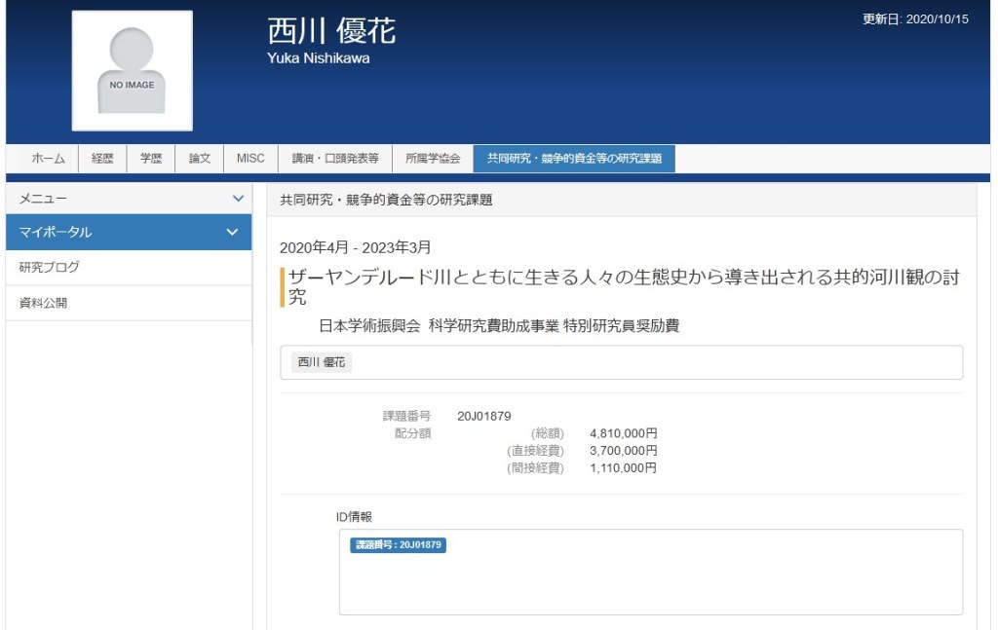Open the 資料公開 sidebar link
998x630 pixels.
click(44, 303)
